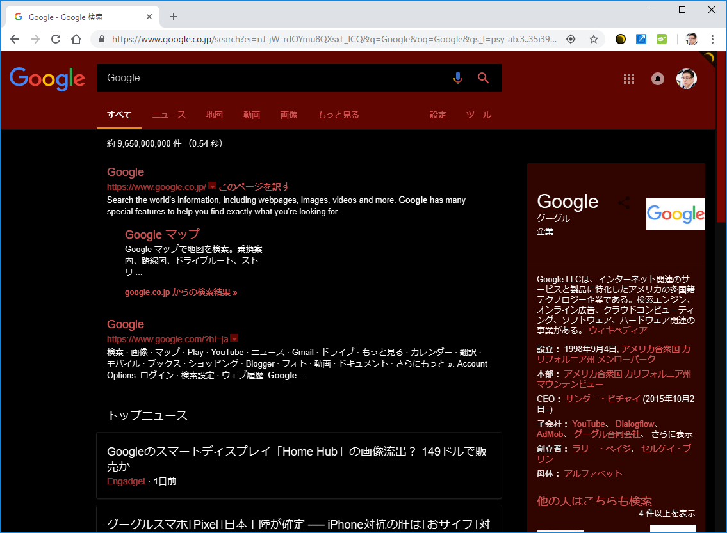Click このページを訳す link
This screenshot has width=727, height=533.
(x=254, y=187)
